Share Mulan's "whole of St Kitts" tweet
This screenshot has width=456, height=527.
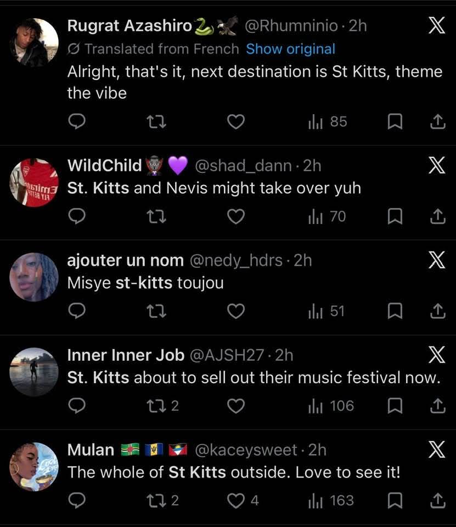tap(437, 501)
